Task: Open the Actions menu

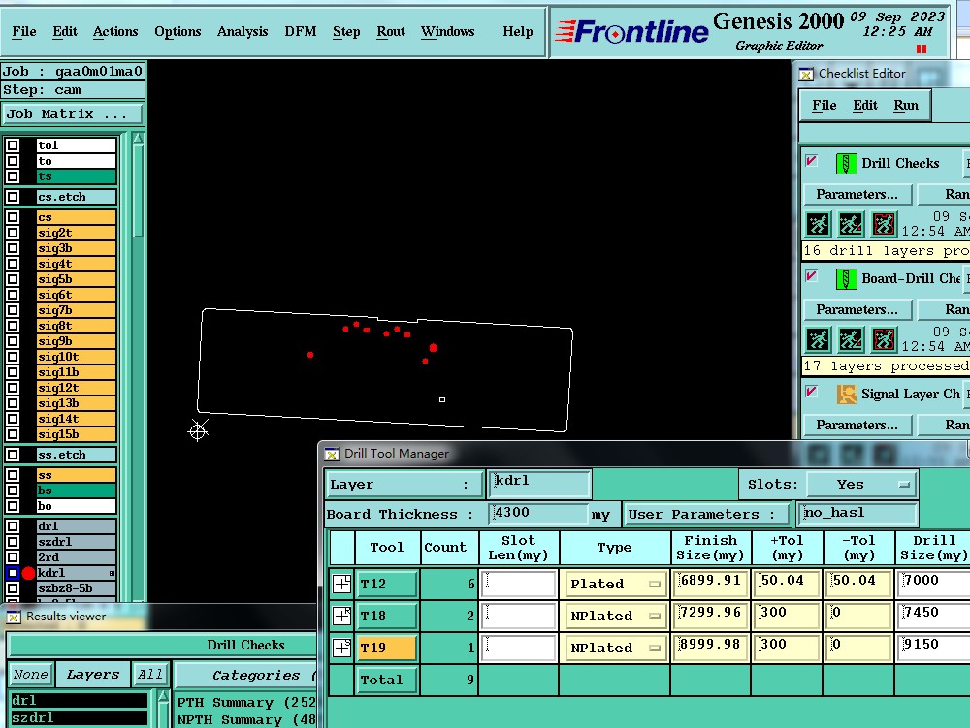Action: pyautogui.click(x=115, y=31)
